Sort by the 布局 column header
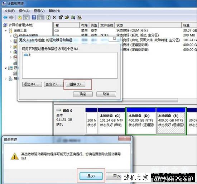The height and width of the screenshot is (184, 197). (84, 25)
